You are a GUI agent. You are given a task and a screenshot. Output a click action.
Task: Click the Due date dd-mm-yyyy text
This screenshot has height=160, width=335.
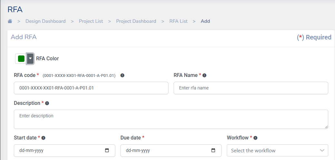(x=138, y=150)
